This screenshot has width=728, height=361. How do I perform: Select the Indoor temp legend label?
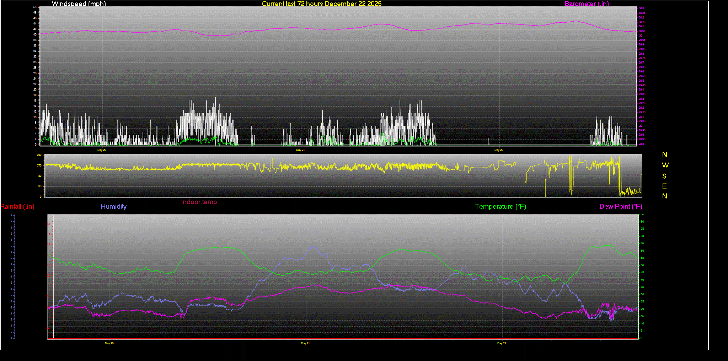pyautogui.click(x=199, y=202)
